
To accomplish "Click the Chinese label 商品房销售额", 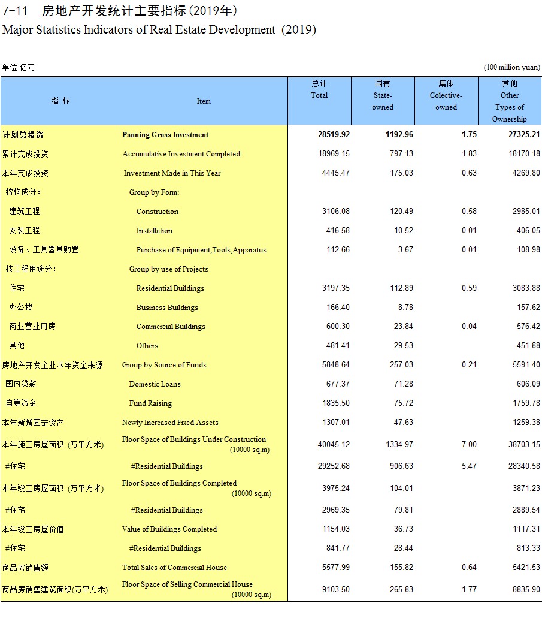I will pyautogui.click(x=25, y=568).
